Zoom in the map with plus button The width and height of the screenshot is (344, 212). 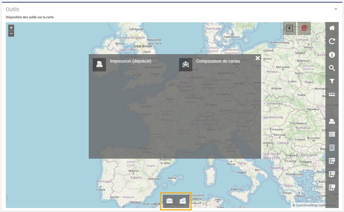[x=11, y=28]
